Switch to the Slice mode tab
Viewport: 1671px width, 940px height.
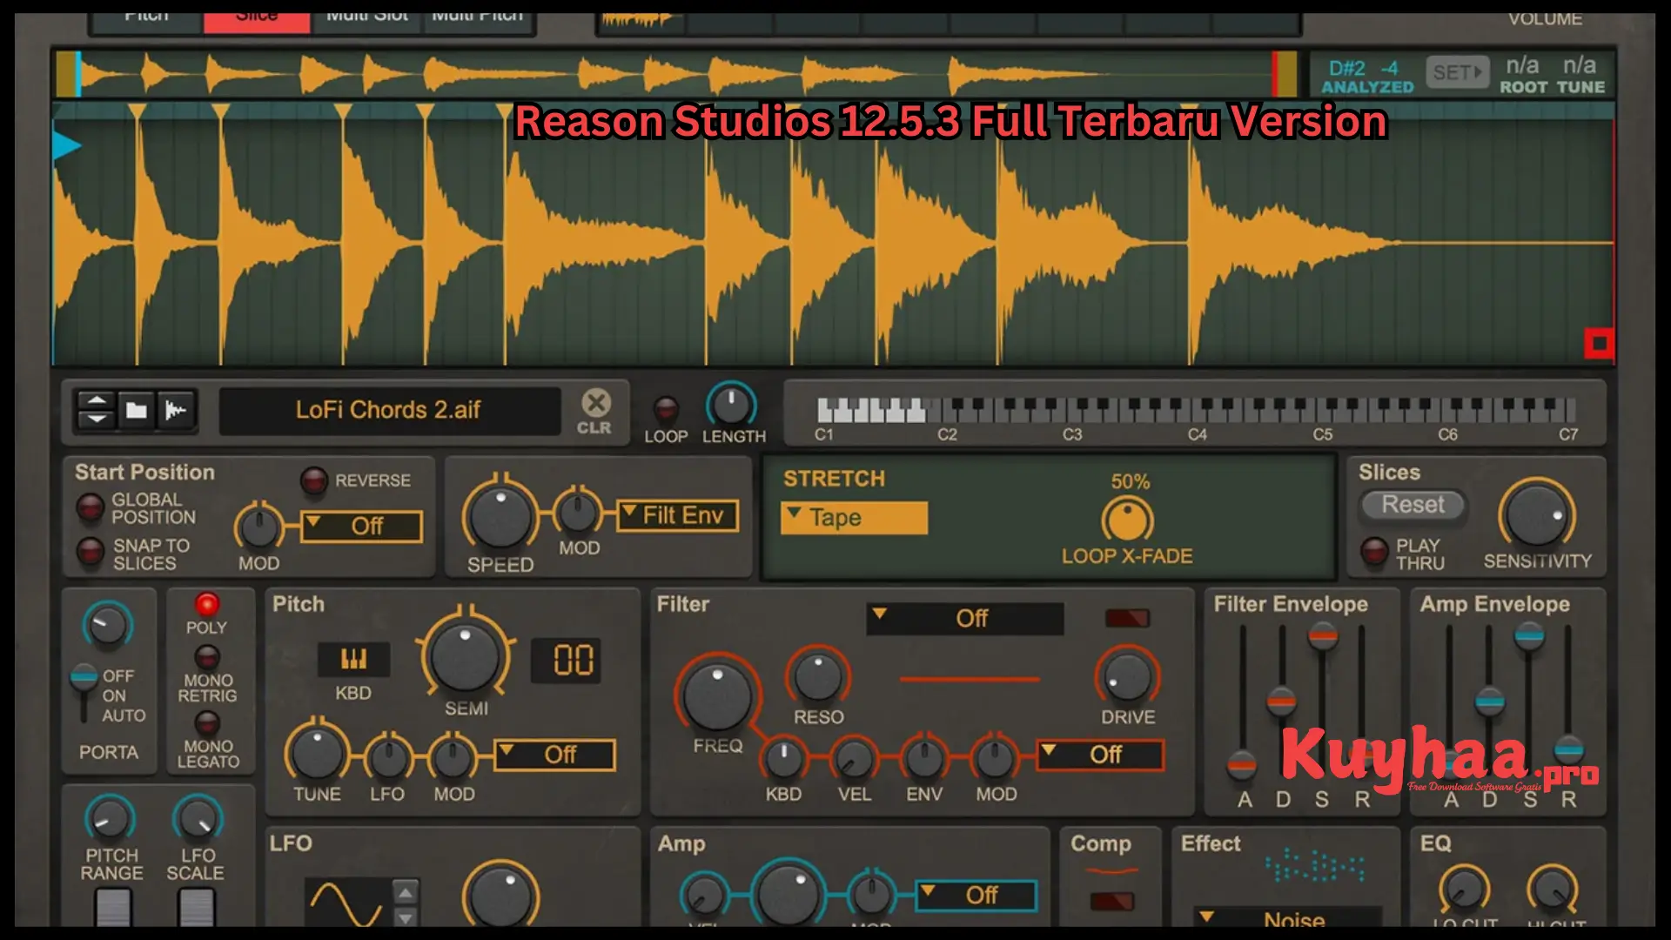point(257,22)
